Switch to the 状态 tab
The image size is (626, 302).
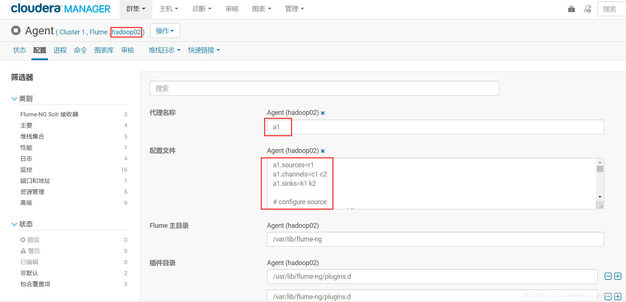(20, 50)
